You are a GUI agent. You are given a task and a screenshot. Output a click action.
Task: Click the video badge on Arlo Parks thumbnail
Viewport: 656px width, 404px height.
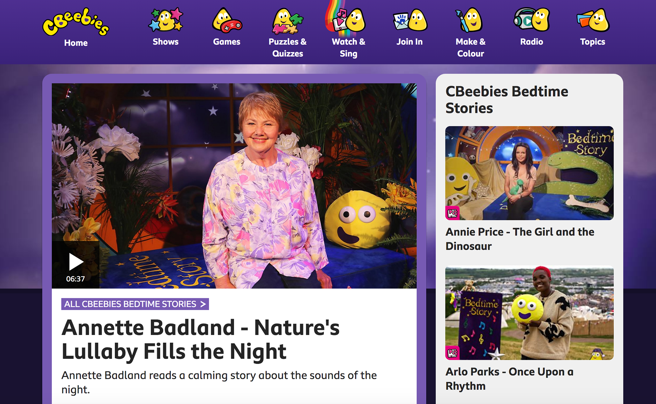coord(452,353)
